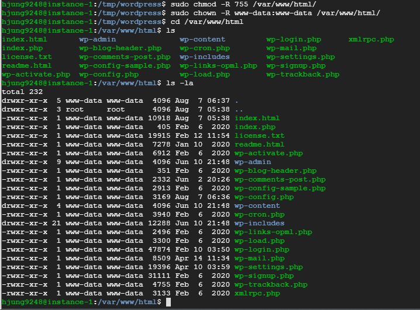Image resolution: width=420 pixels, height=310 pixels.
Task: Click xmlrpc.php in the long ls -la listing
Action: point(257,294)
